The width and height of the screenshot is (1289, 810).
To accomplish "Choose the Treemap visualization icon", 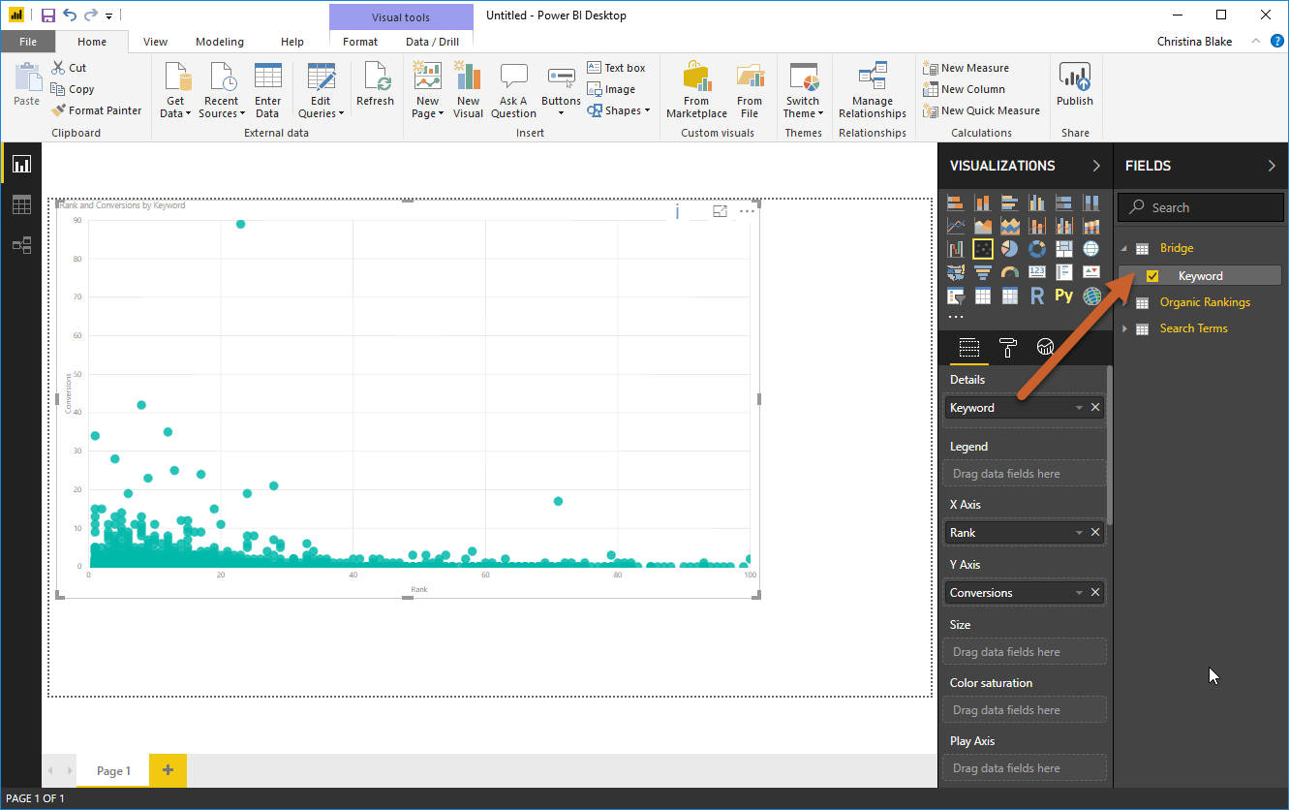I will [x=1064, y=248].
